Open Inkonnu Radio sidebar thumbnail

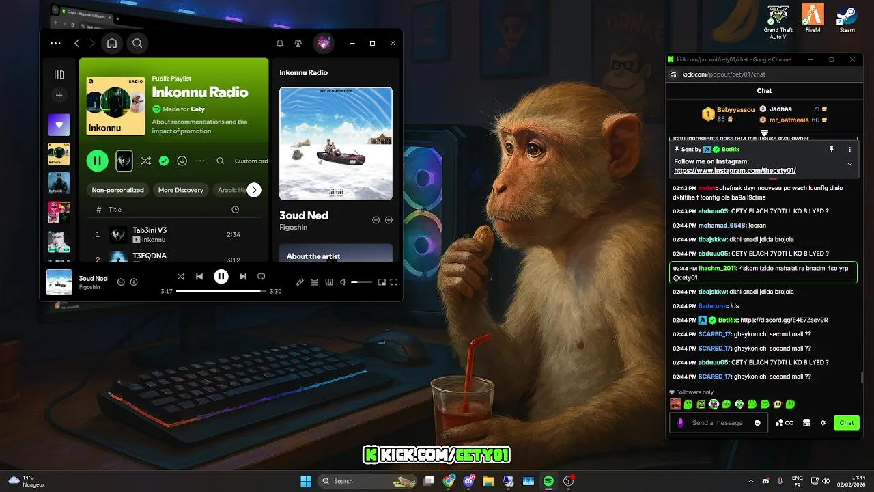coord(59,154)
